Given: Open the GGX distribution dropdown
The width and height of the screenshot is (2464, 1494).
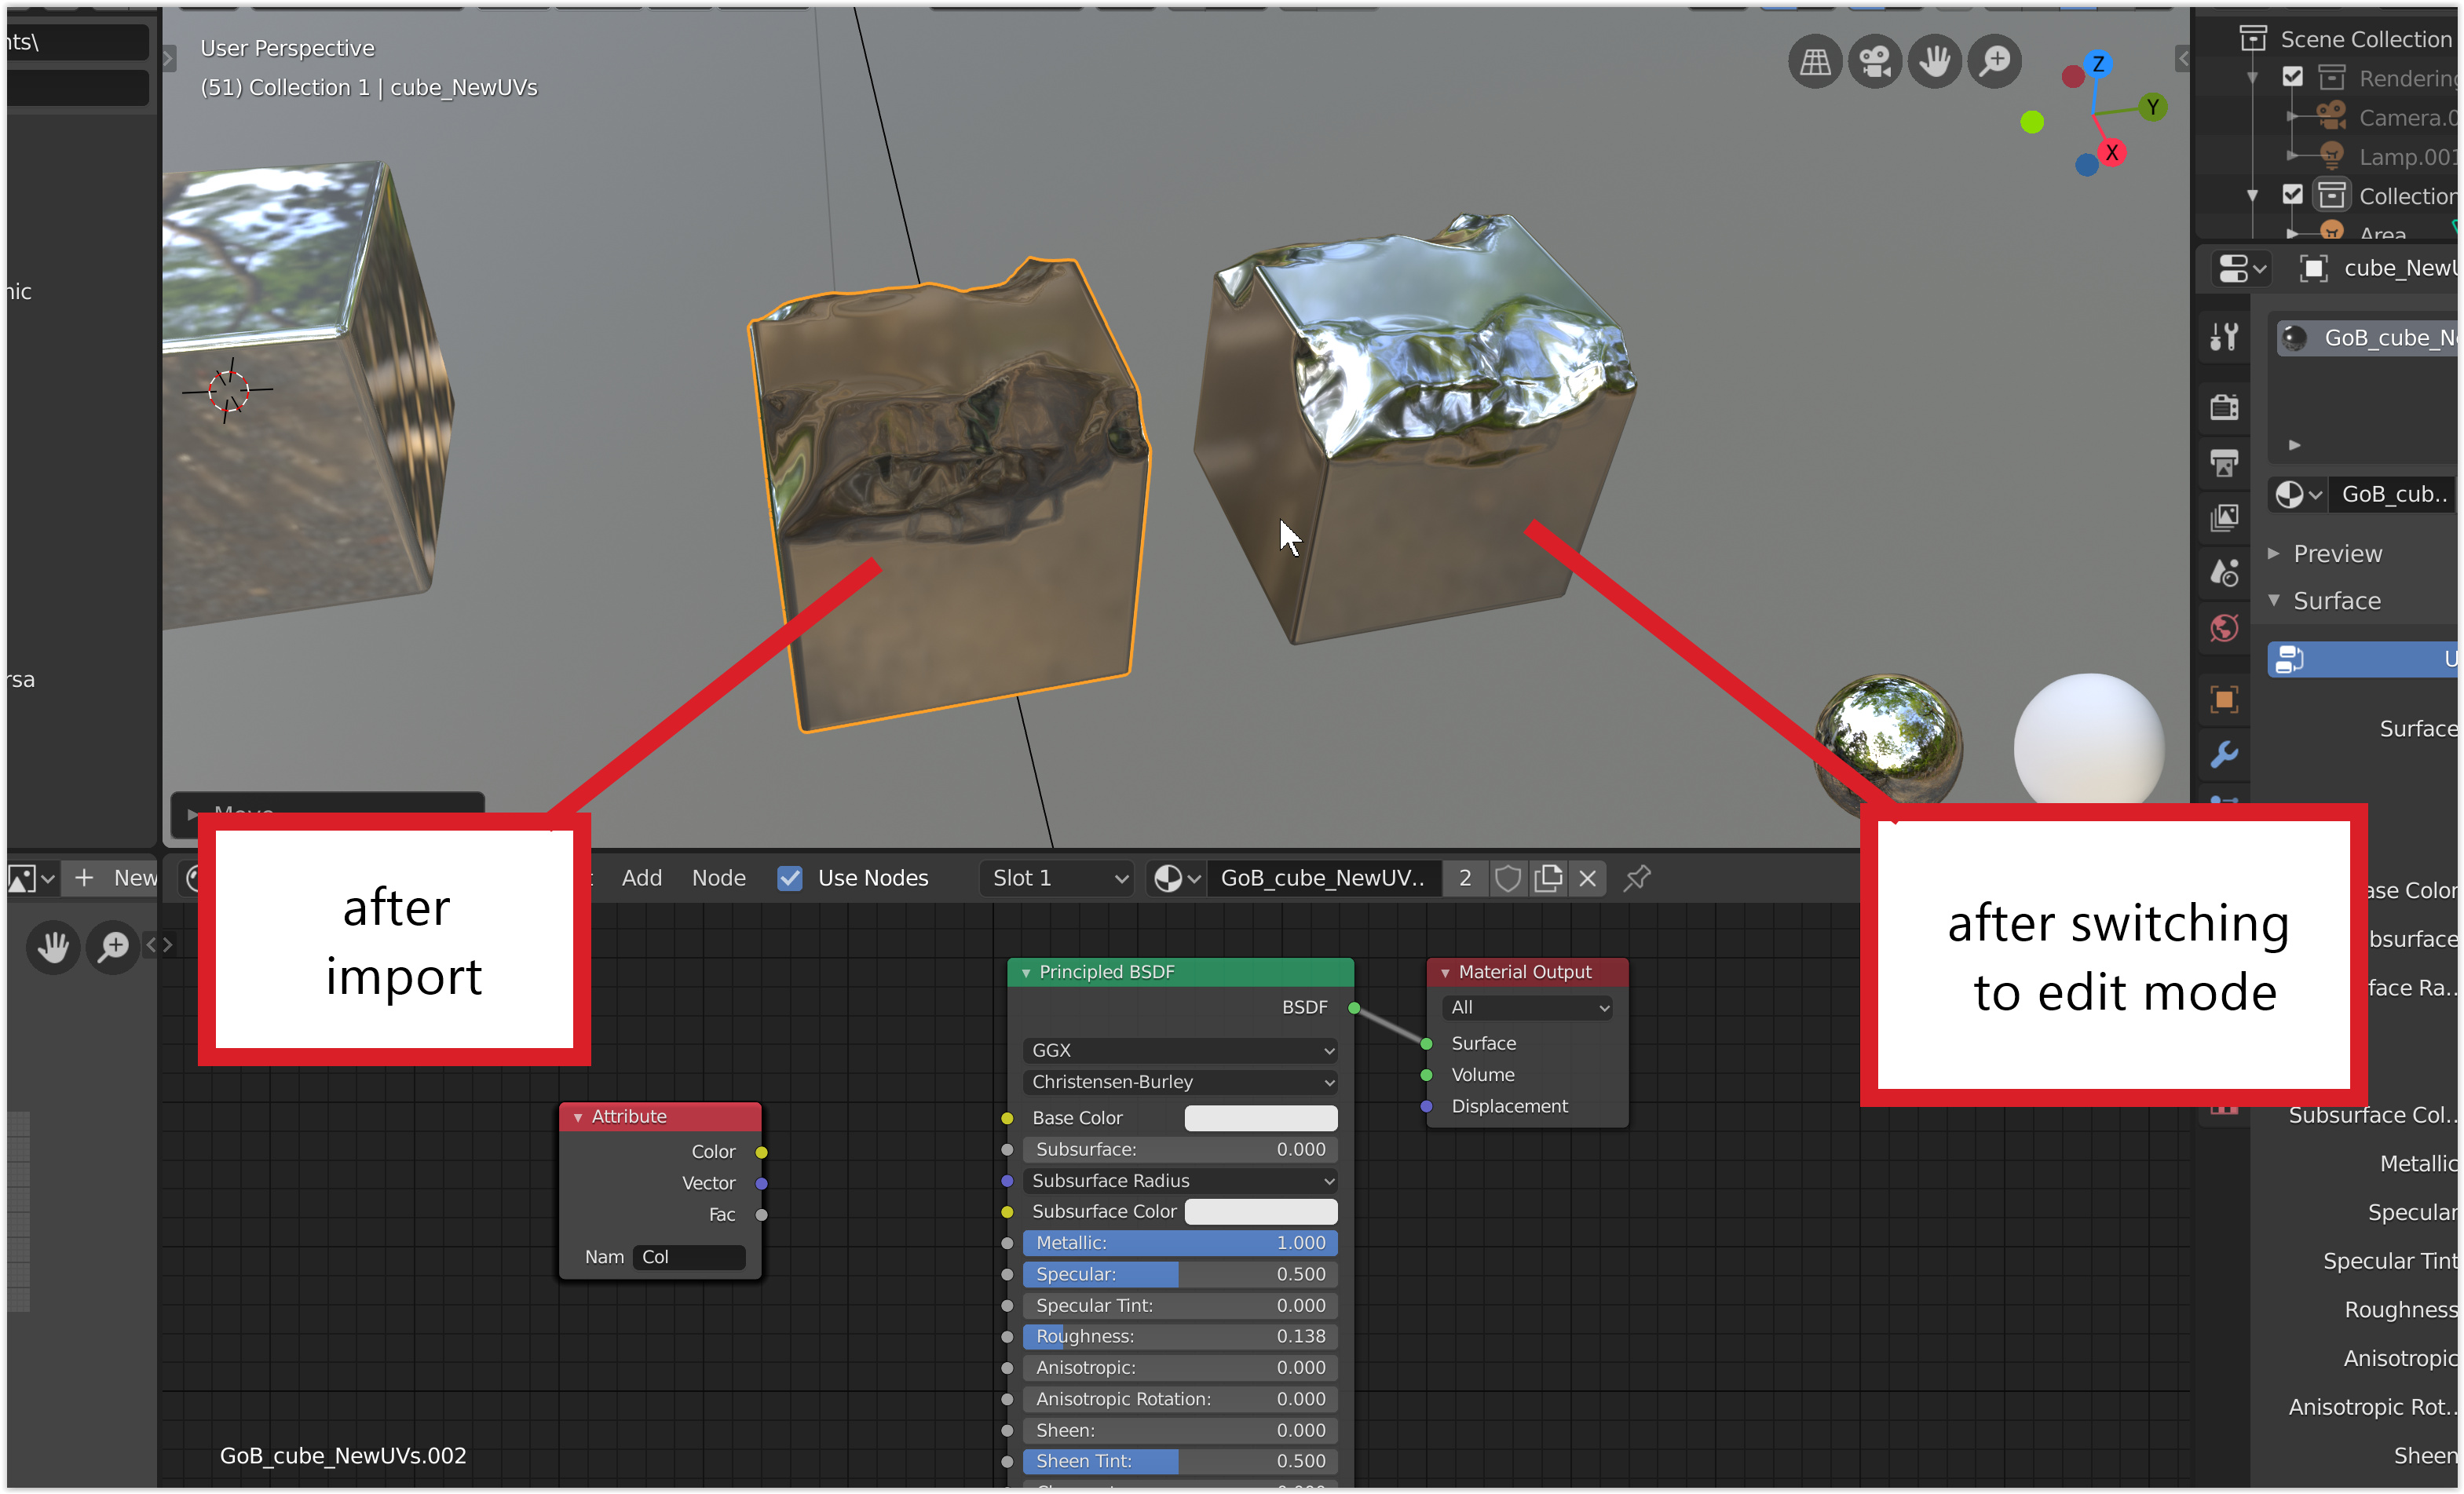Looking at the screenshot, I should pyautogui.click(x=1180, y=1050).
